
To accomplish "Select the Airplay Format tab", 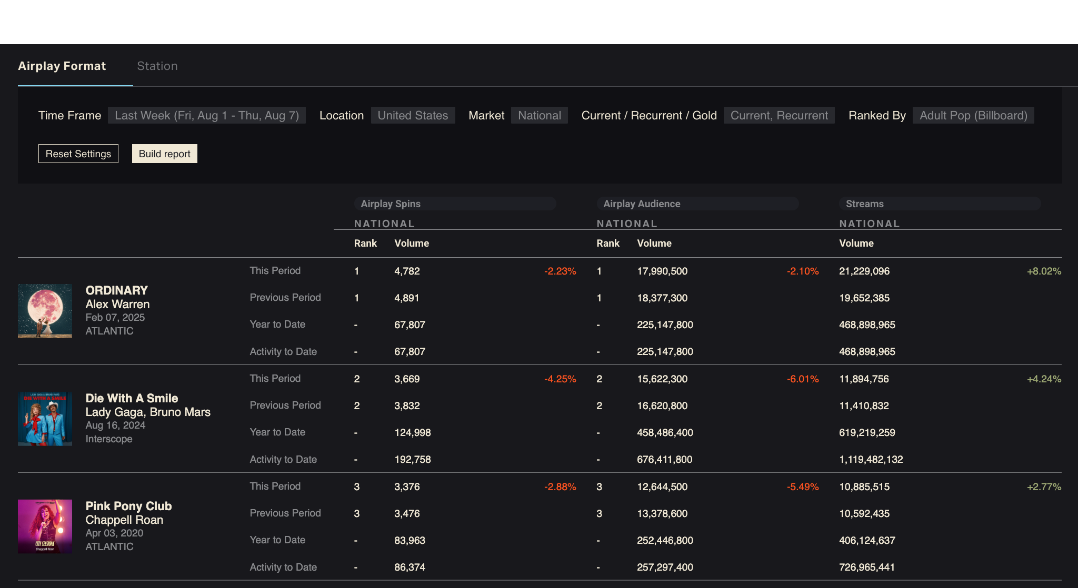I will click(62, 66).
